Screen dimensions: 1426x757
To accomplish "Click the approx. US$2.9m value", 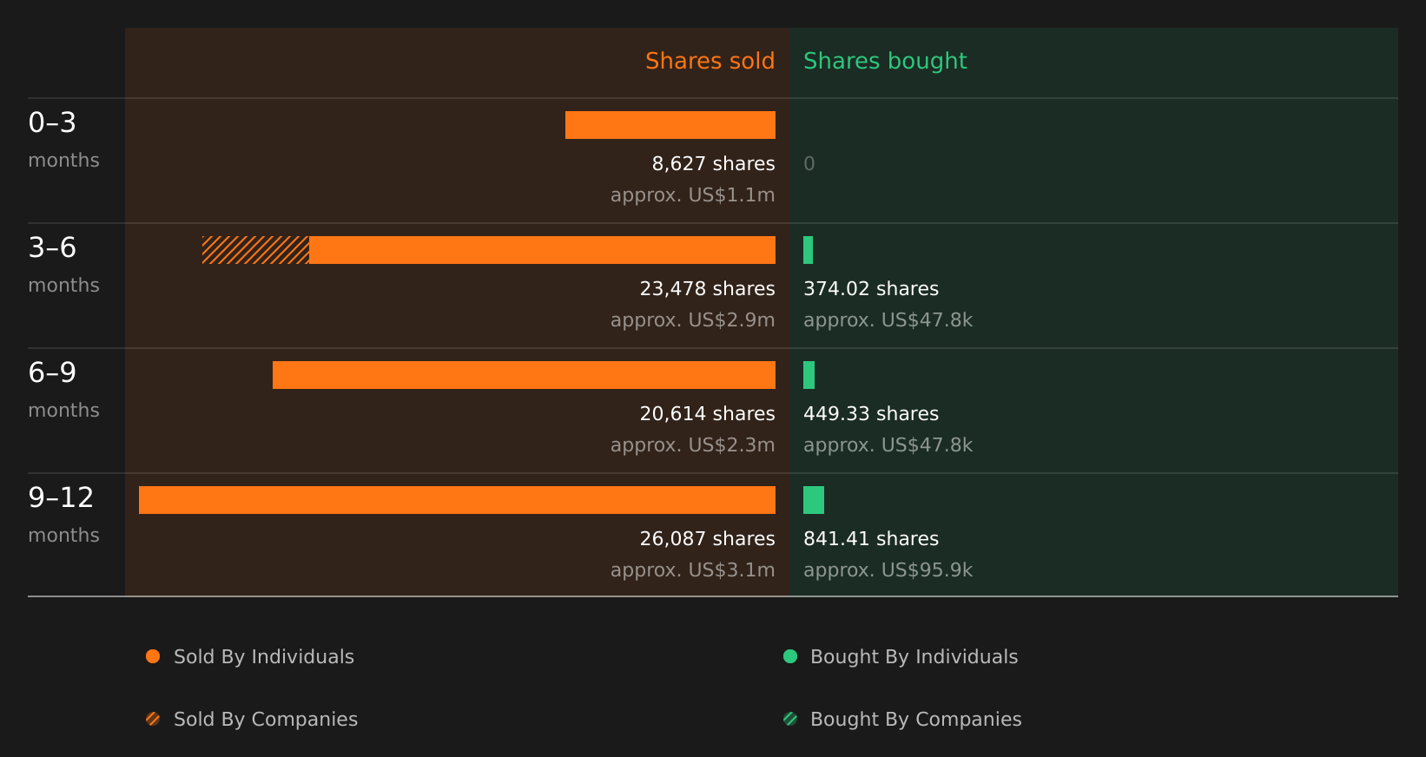I will [692, 320].
